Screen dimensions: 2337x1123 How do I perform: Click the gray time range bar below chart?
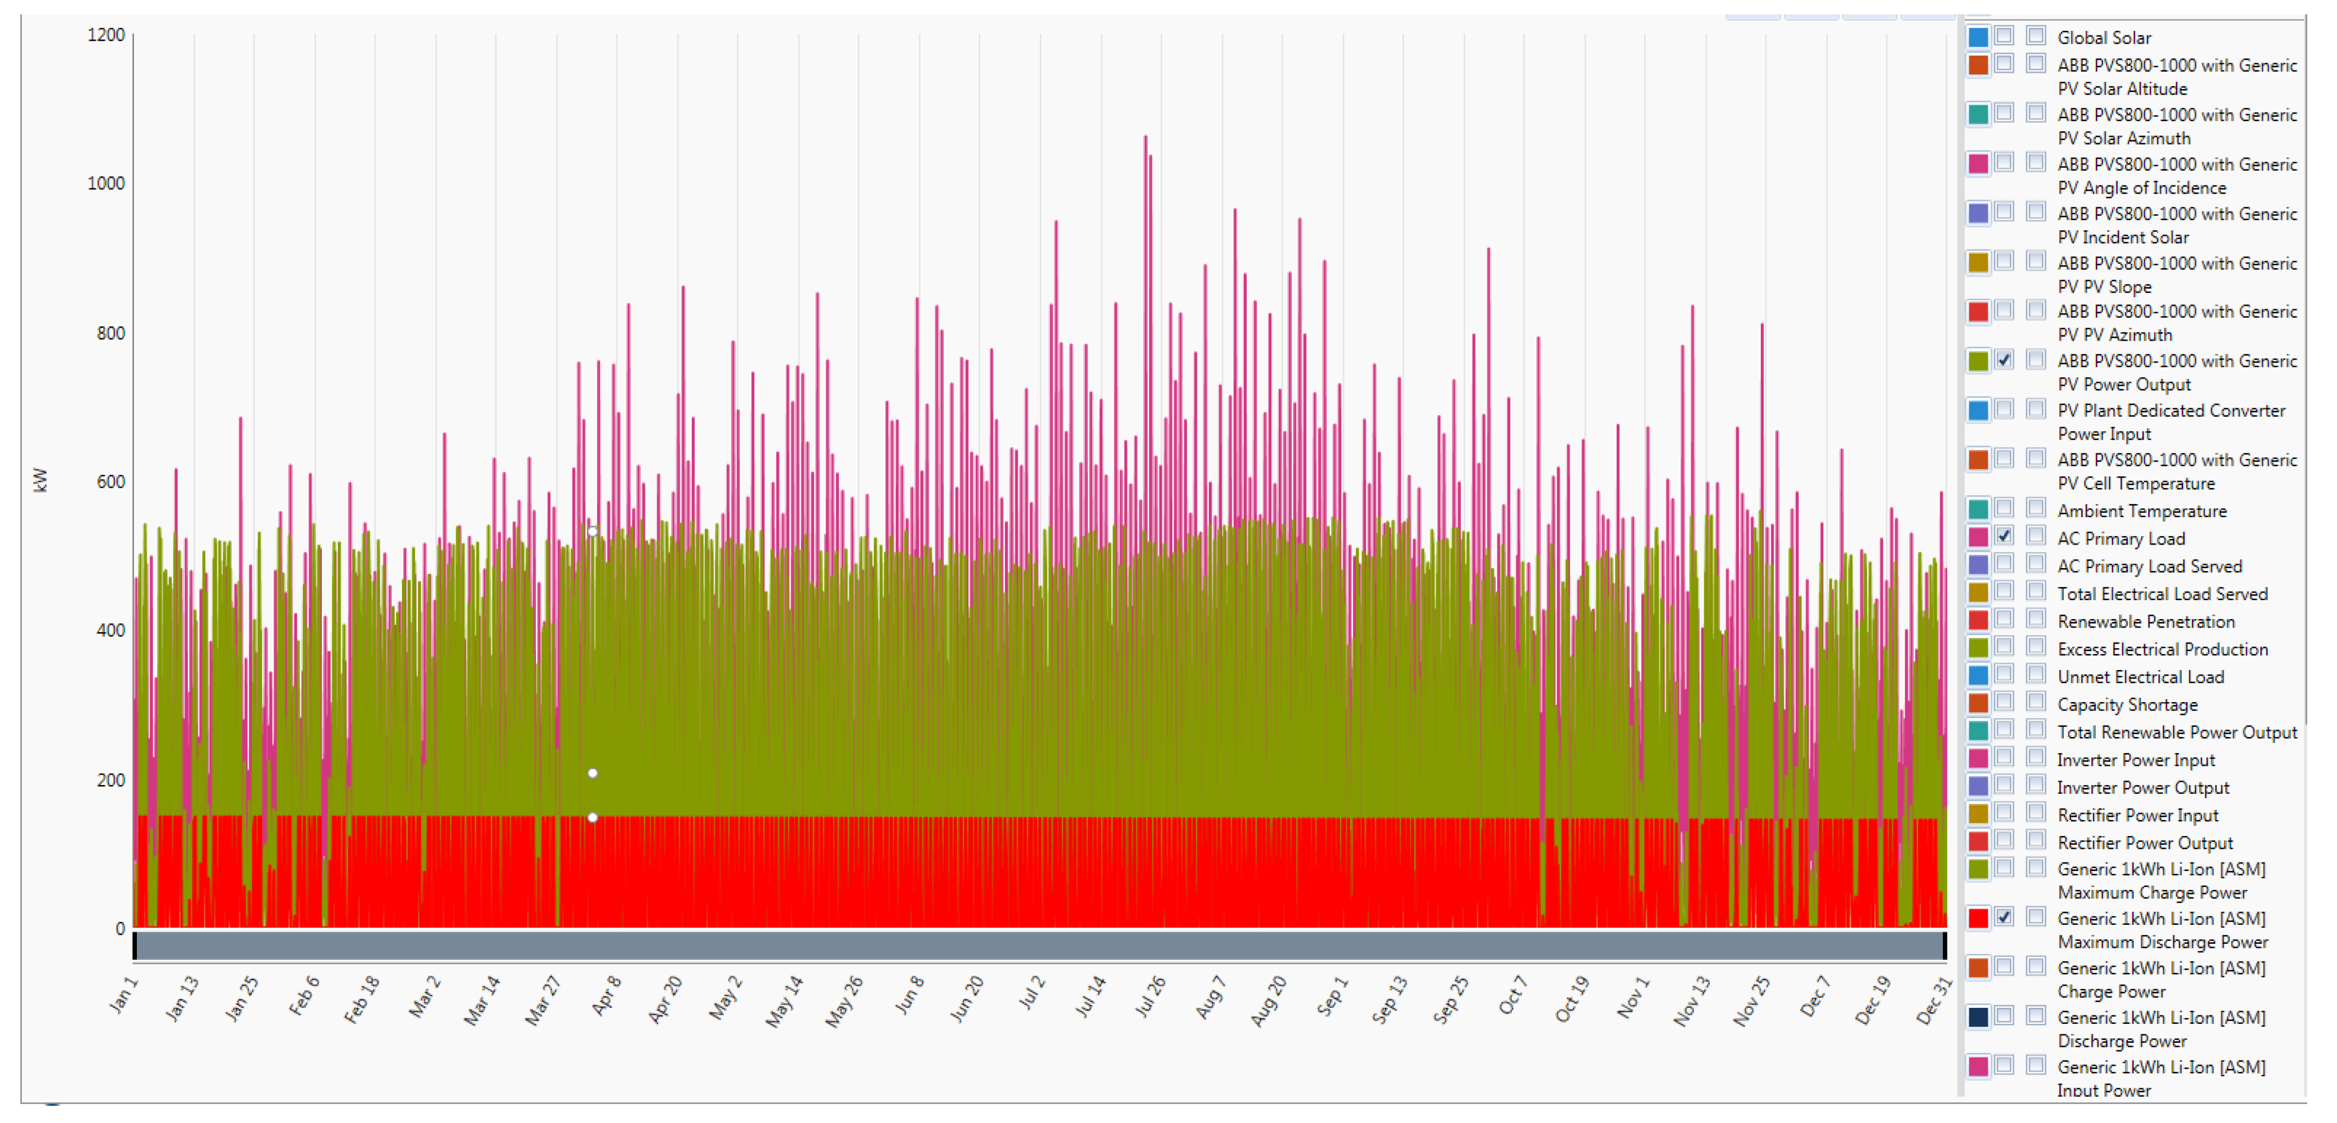pyautogui.click(x=1040, y=946)
